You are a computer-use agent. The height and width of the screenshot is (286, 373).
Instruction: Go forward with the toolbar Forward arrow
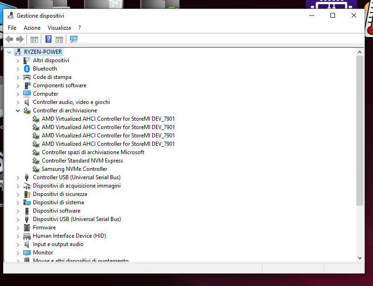pos(20,39)
